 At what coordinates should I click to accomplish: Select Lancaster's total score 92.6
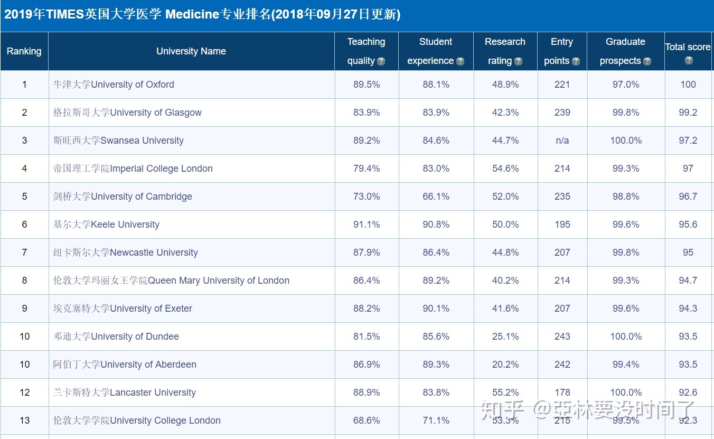tap(688, 393)
